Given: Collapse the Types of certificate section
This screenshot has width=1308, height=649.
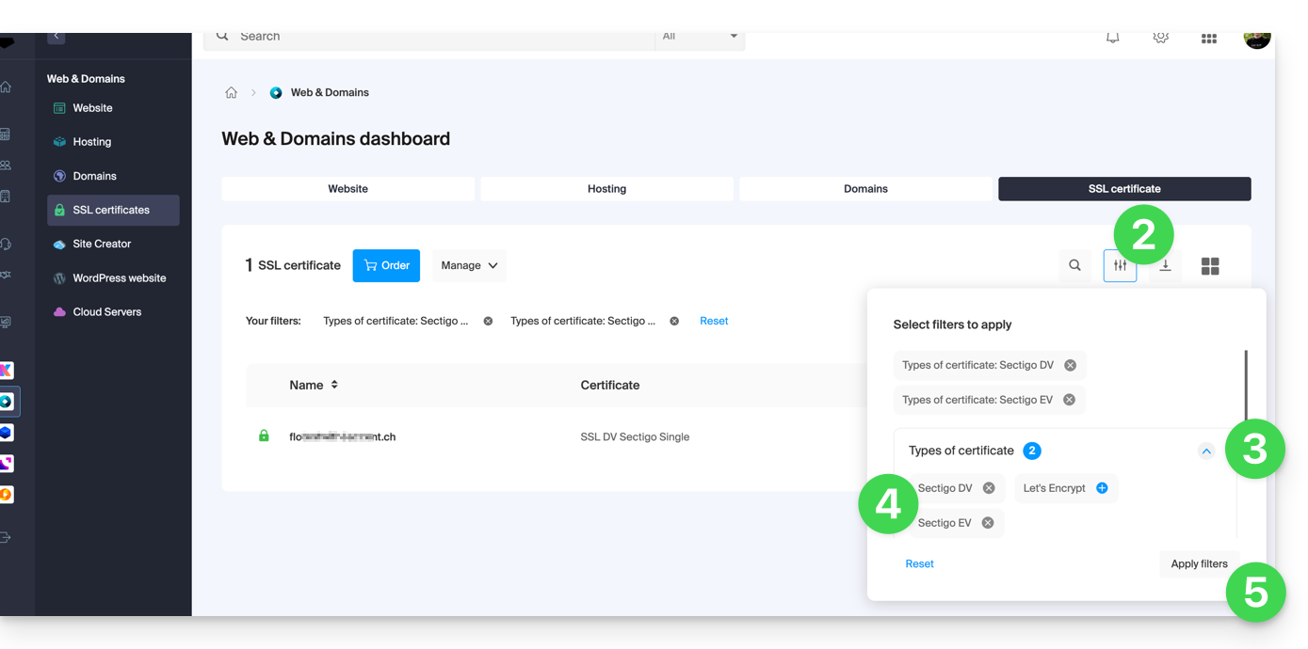Looking at the screenshot, I should [1206, 451].
